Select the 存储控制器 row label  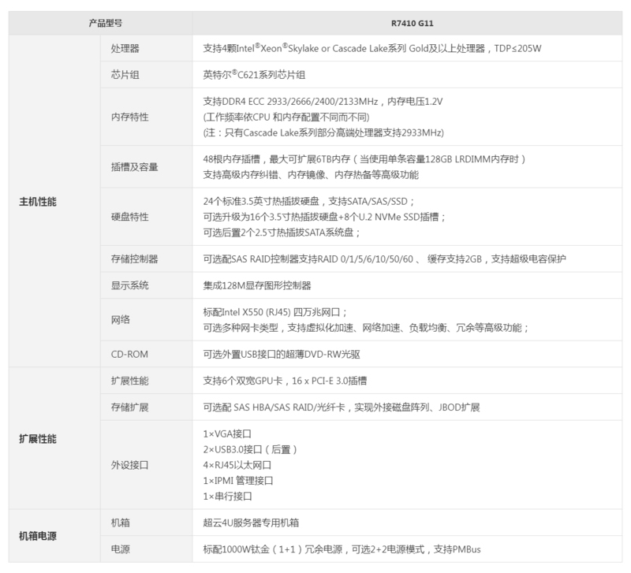[x=134, y=259]
